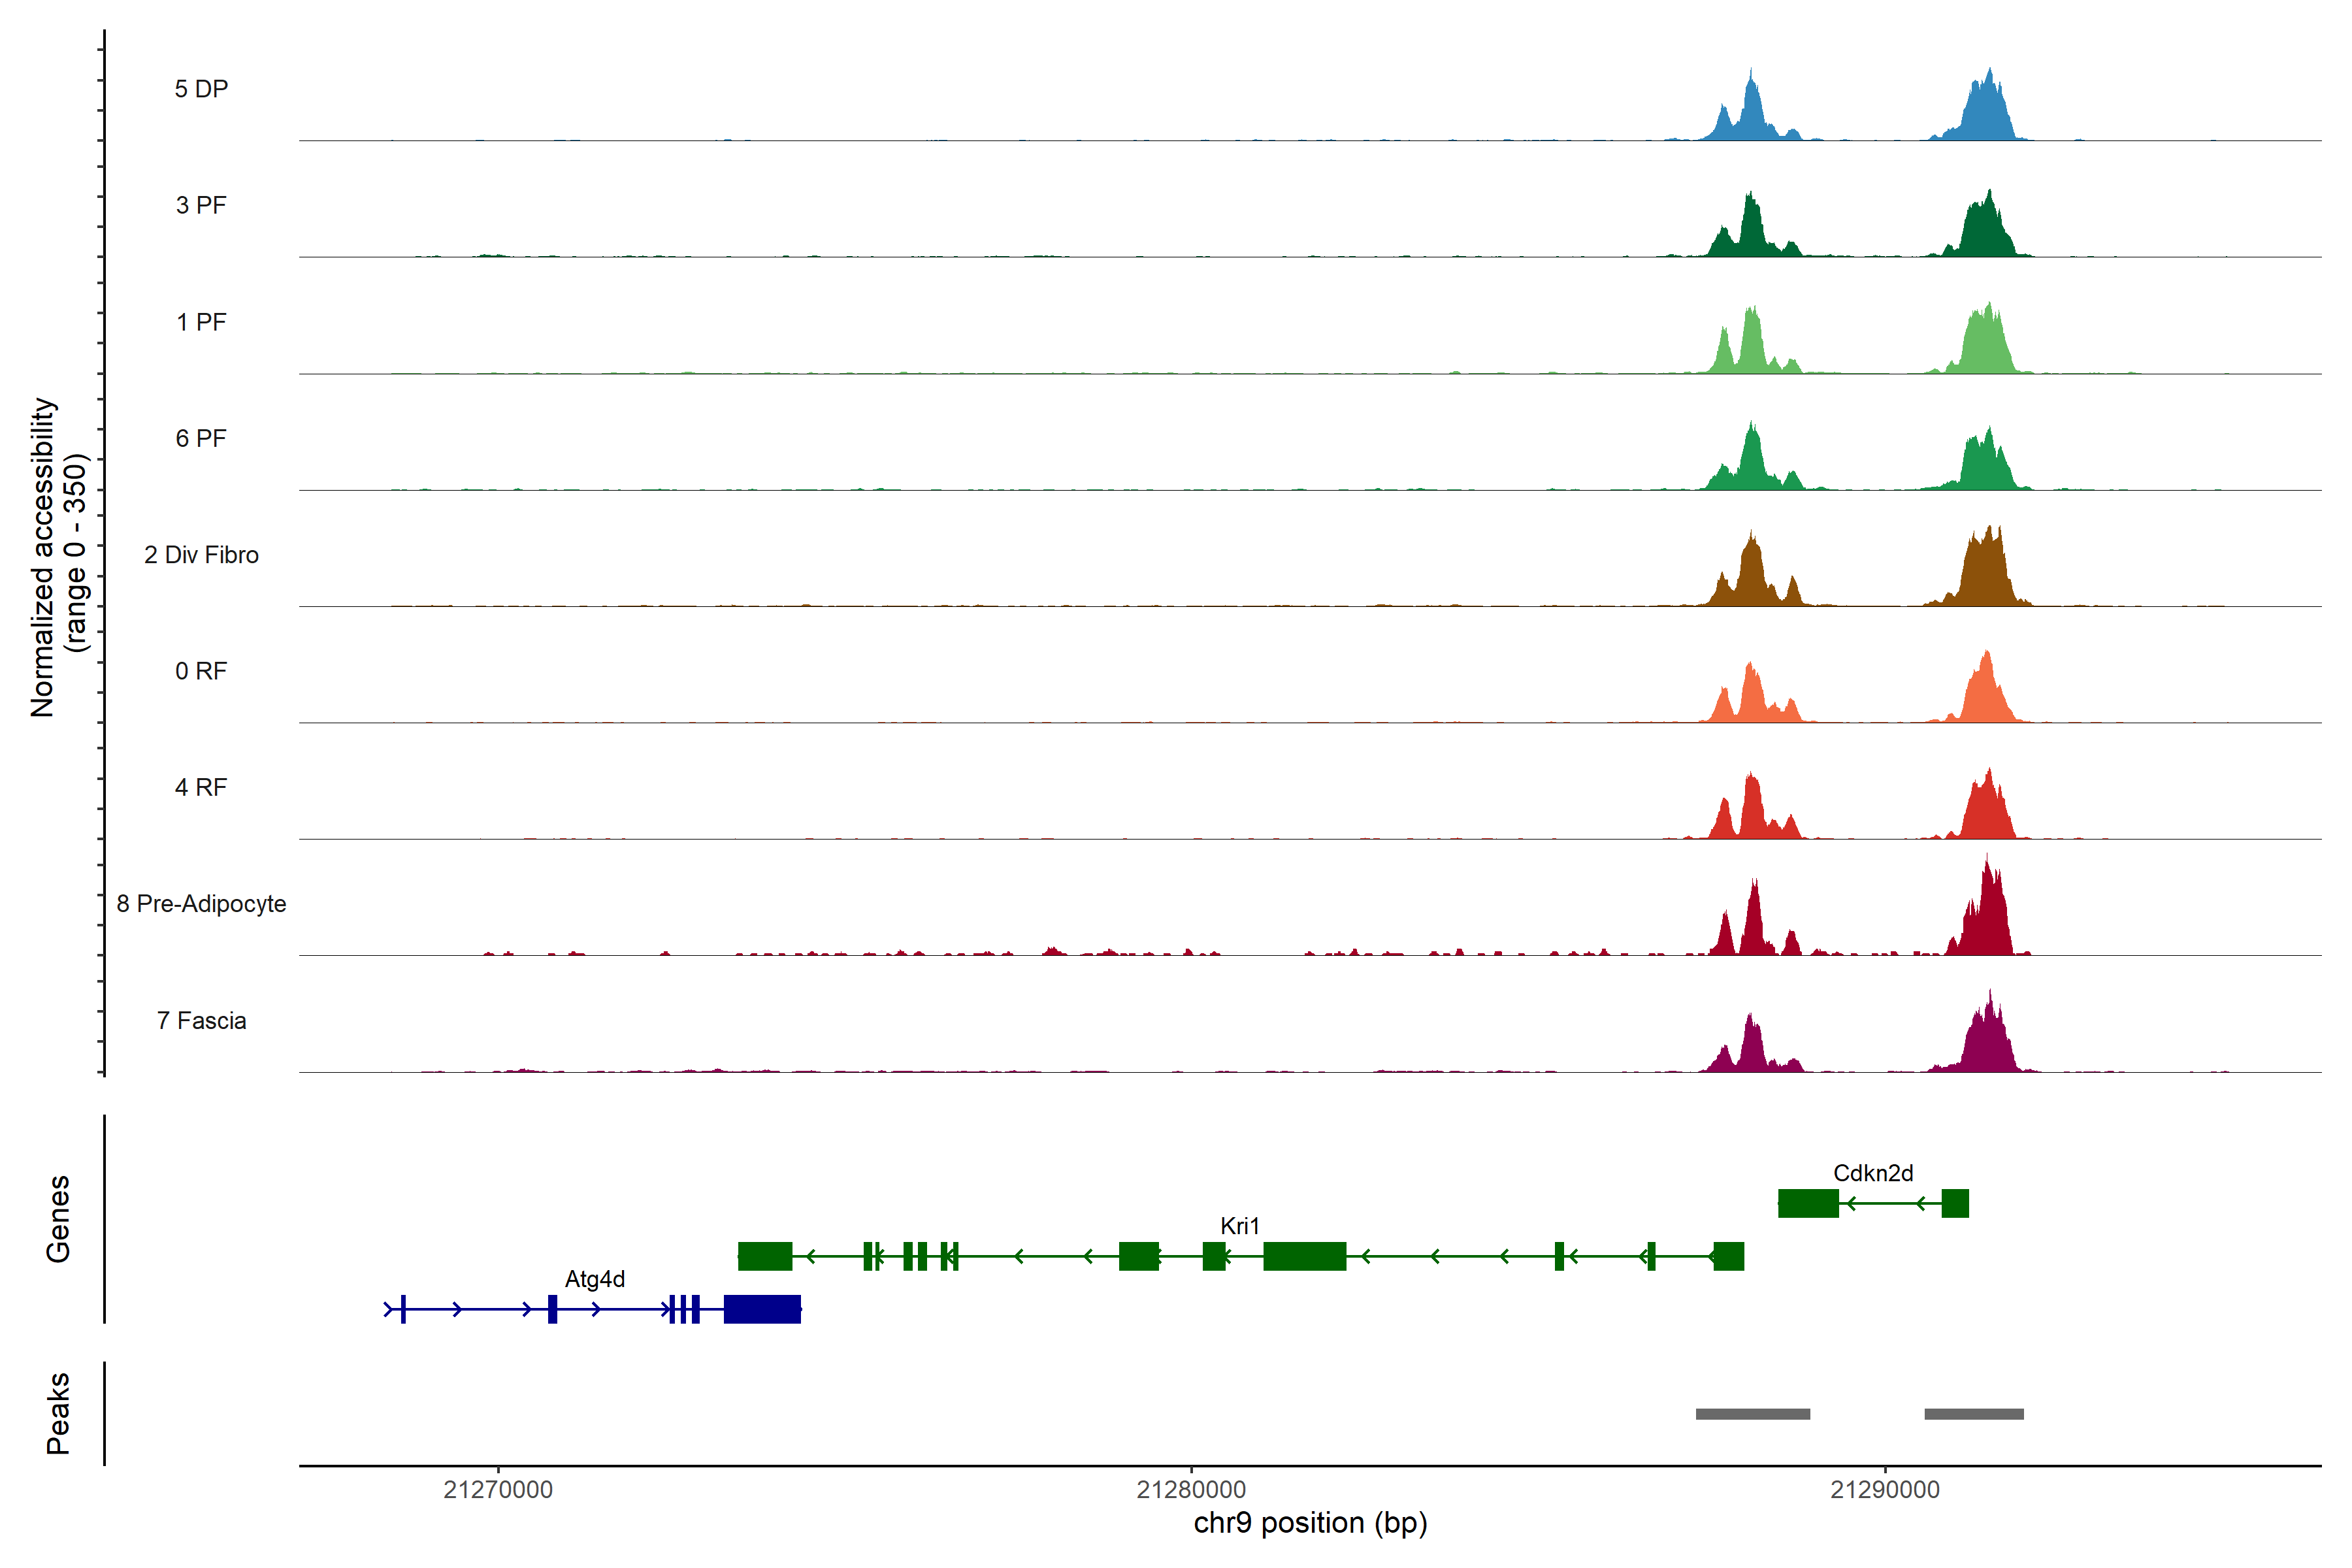
Task: Click the left gray peak bar
Action: (x=1752, y=1414)
